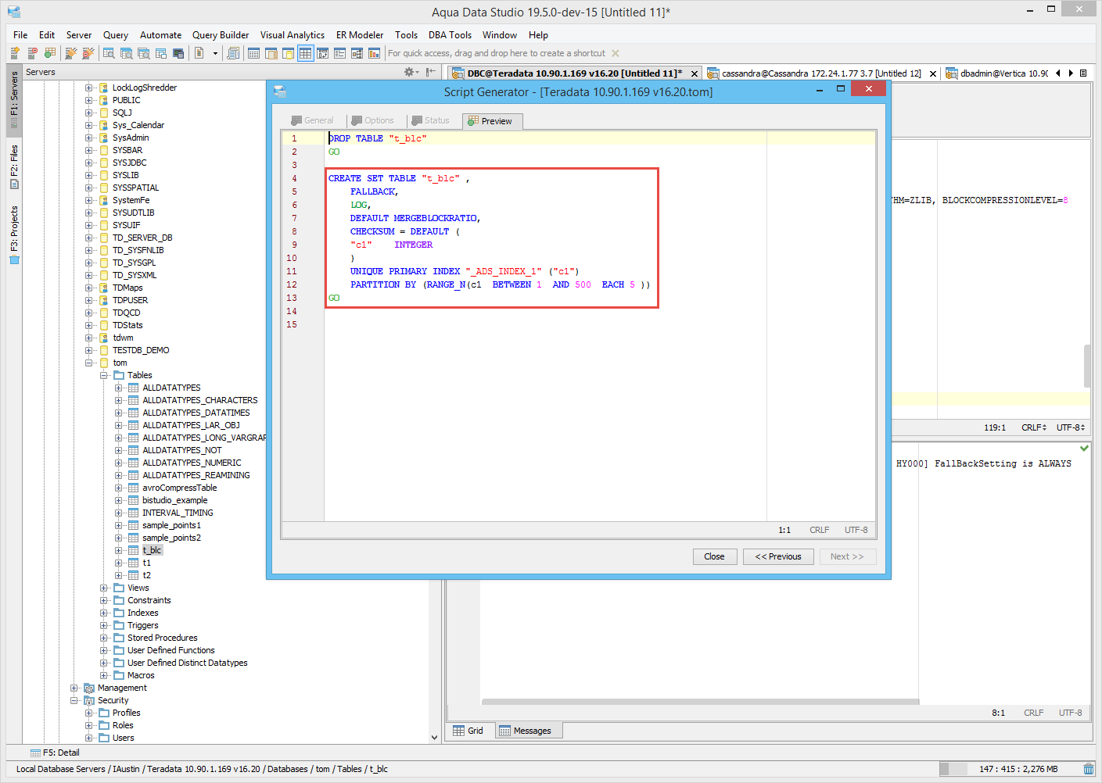Switch to the General tab in Script Generator
1102x783 pixels.
coord(312,120)
